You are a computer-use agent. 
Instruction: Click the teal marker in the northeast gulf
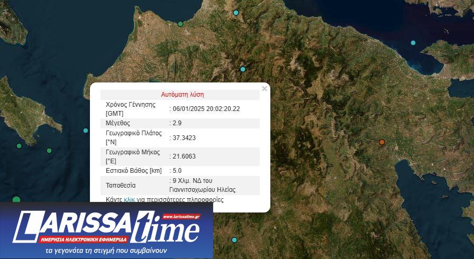click(413, 43)
